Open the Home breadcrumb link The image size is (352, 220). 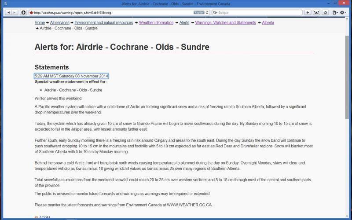[40, 22]
